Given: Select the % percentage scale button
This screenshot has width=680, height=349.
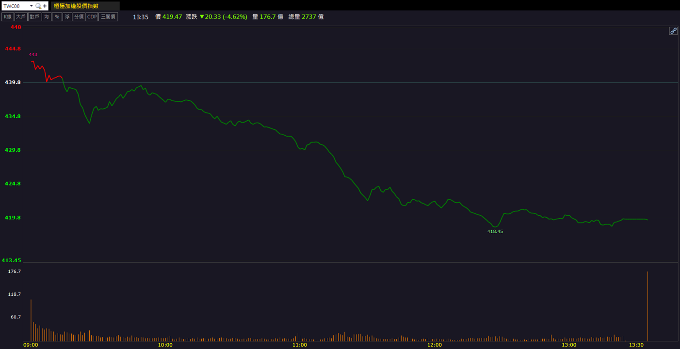Looking at the screenshot, I should pos(57,17).
